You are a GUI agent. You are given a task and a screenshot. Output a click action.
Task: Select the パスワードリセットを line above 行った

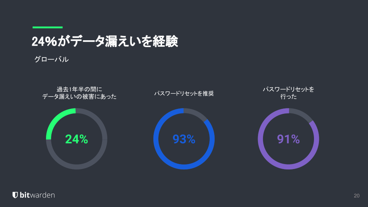(288, 89)
